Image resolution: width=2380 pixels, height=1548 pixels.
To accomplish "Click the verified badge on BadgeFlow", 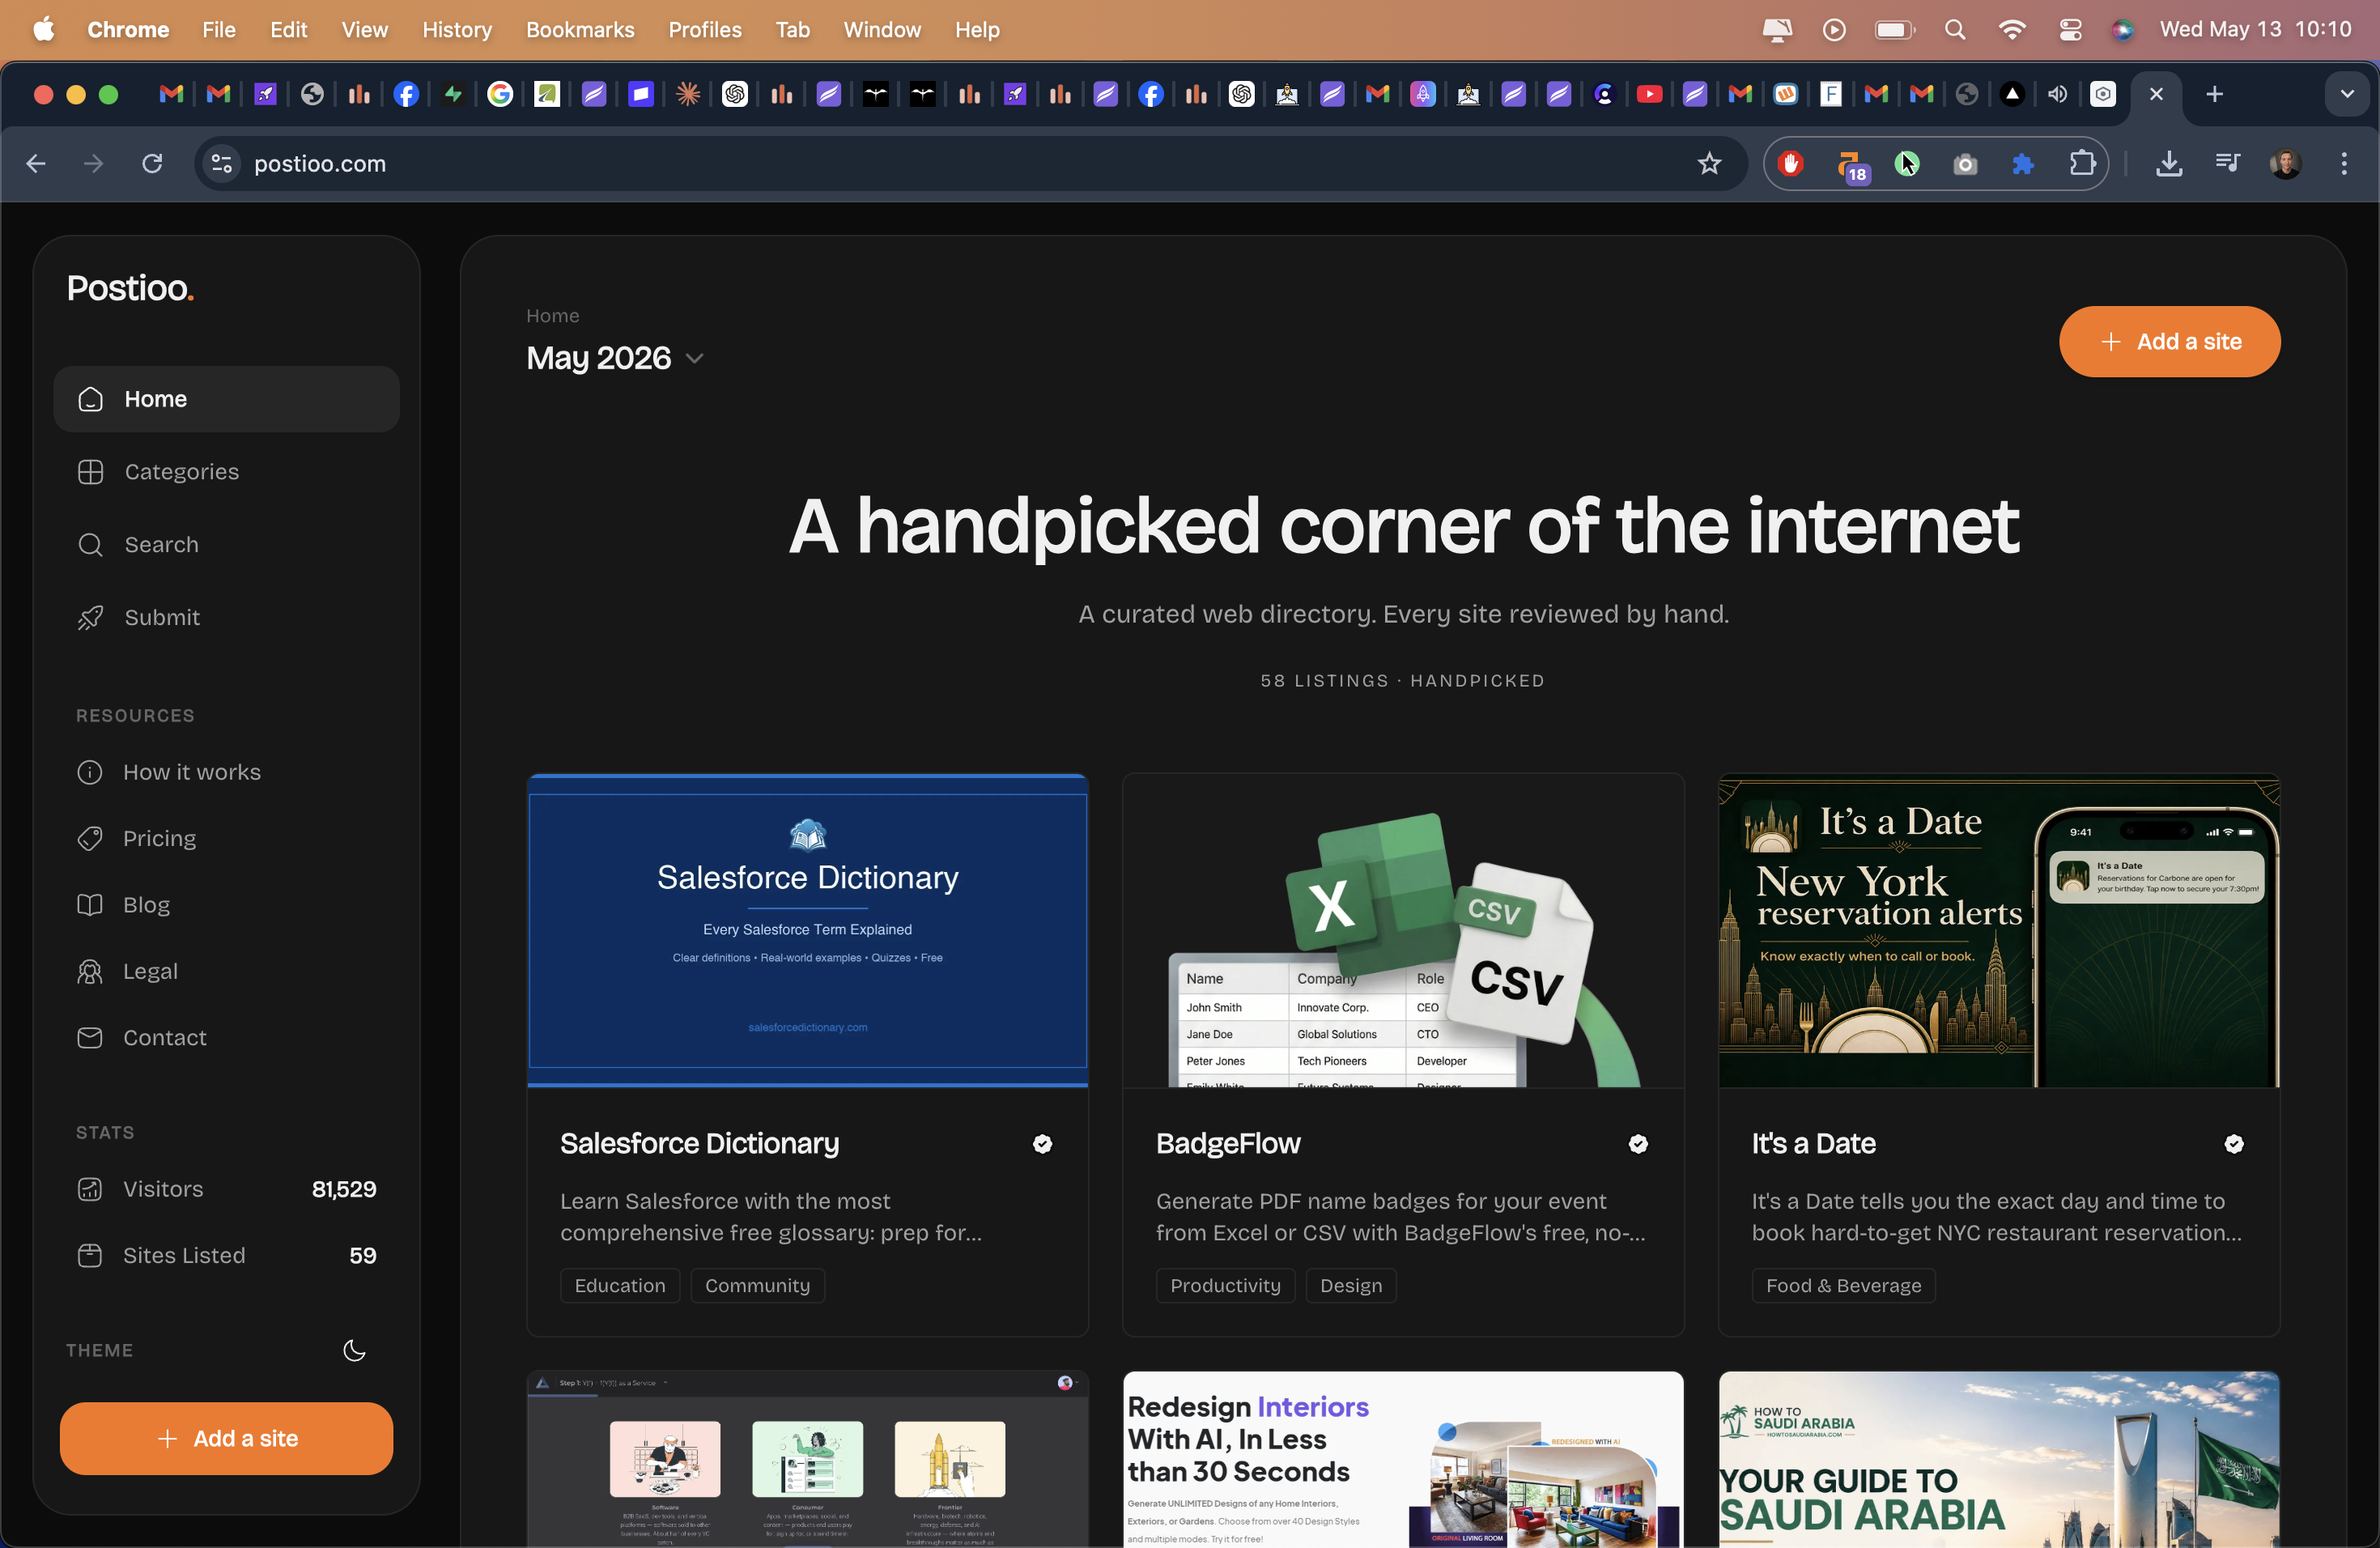I will point(1638,1144).
